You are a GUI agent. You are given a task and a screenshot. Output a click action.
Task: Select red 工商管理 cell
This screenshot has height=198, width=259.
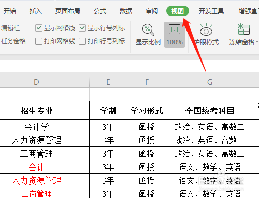tap(45, 193)
